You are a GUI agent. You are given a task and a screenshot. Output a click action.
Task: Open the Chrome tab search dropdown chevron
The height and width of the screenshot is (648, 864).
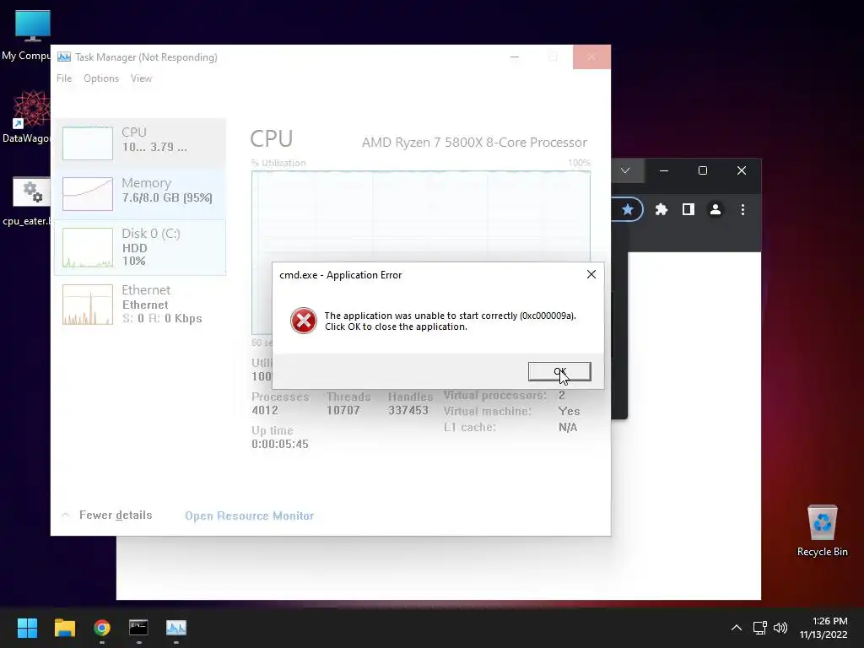(625, 170)
